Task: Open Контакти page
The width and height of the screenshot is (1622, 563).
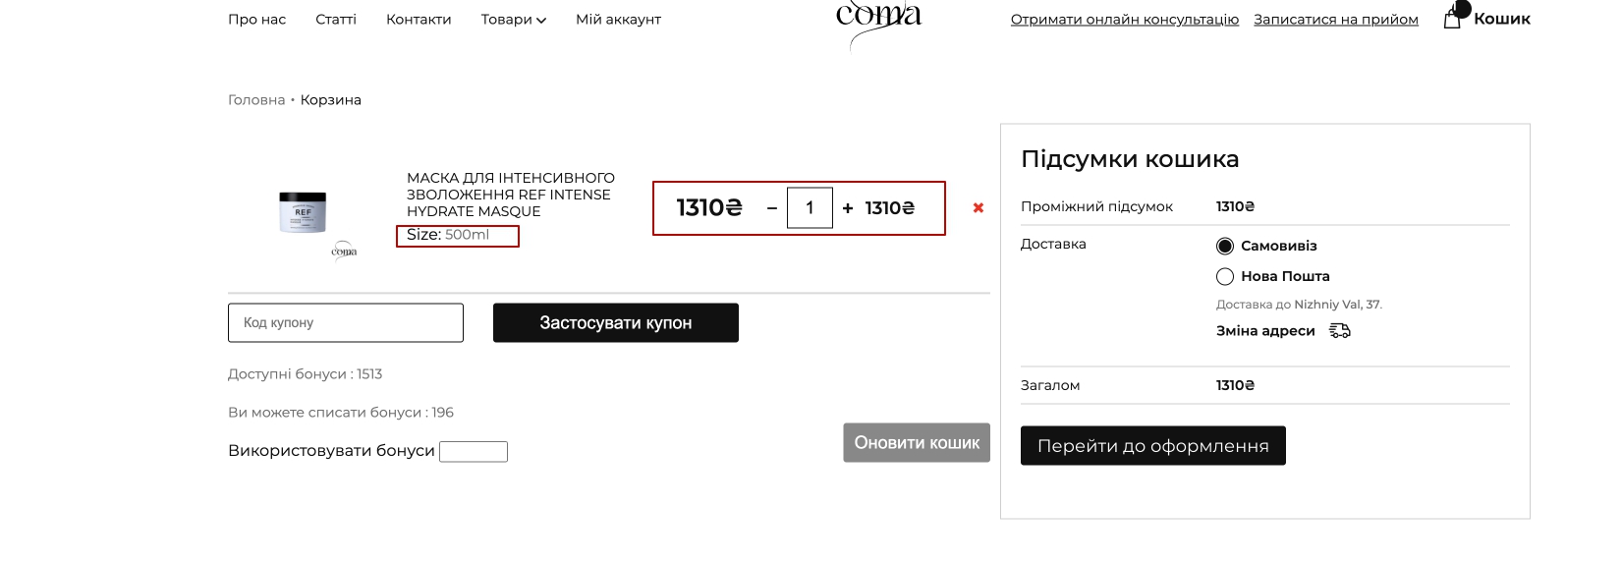Action: coord(419,20)
